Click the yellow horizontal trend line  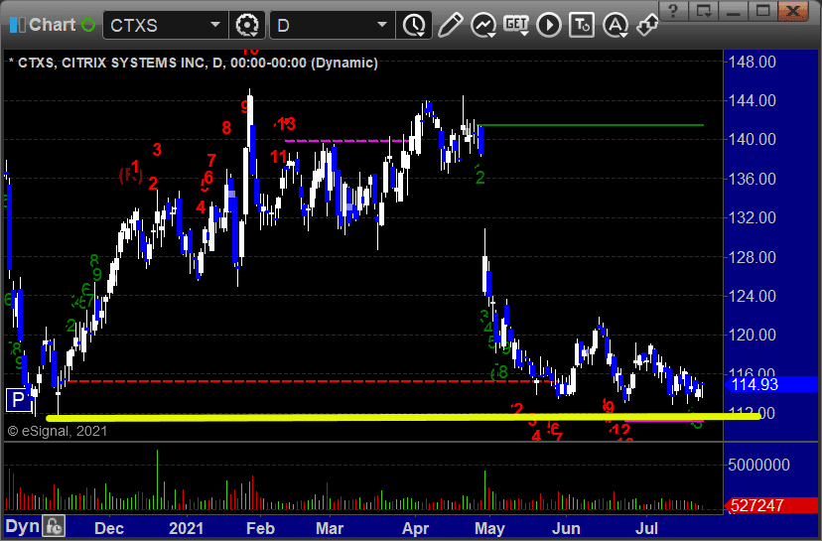[403, 417]
